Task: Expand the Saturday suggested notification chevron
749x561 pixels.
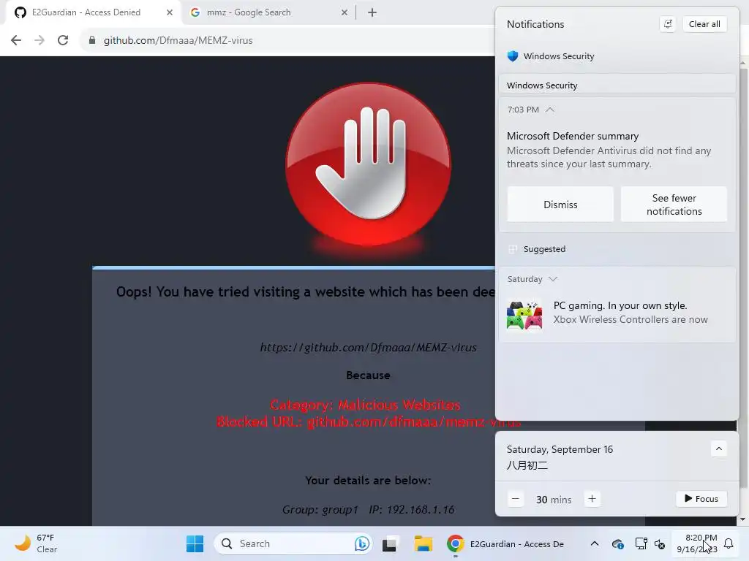Action: point(553,279)
